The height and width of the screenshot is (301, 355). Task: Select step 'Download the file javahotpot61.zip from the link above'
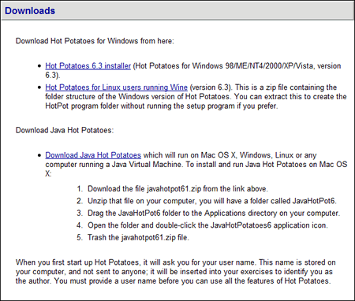(177, 189)
